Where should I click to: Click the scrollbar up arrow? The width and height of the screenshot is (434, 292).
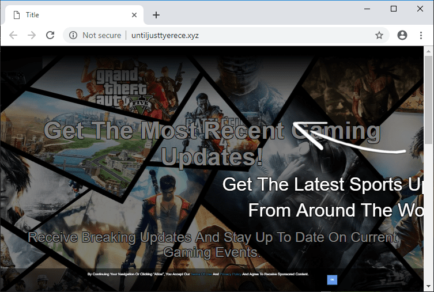pos(429,51)
